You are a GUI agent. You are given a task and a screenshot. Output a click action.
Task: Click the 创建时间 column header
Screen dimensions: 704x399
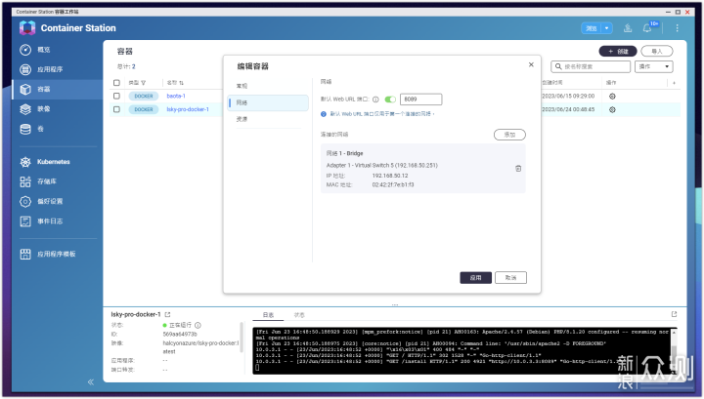[x=552, y=83]
